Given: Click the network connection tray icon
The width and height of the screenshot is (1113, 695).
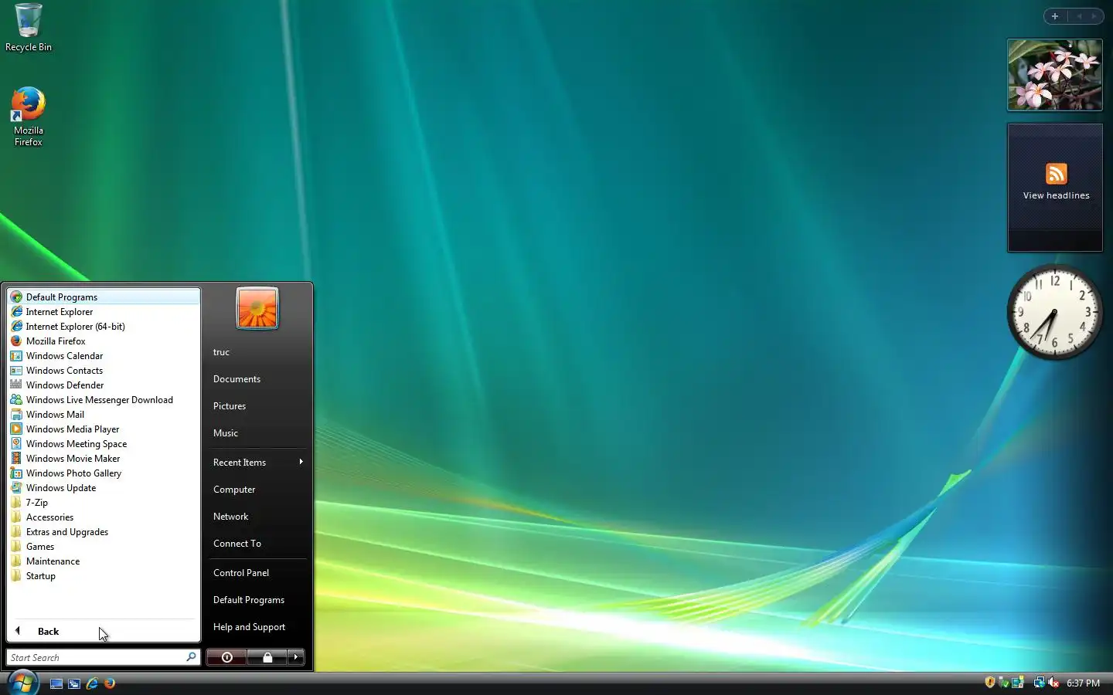Looking at the screenshot, I should [x=1040, y=683].
